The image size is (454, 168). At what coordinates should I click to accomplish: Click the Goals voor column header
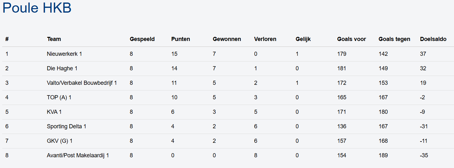[x=351, y=39]
